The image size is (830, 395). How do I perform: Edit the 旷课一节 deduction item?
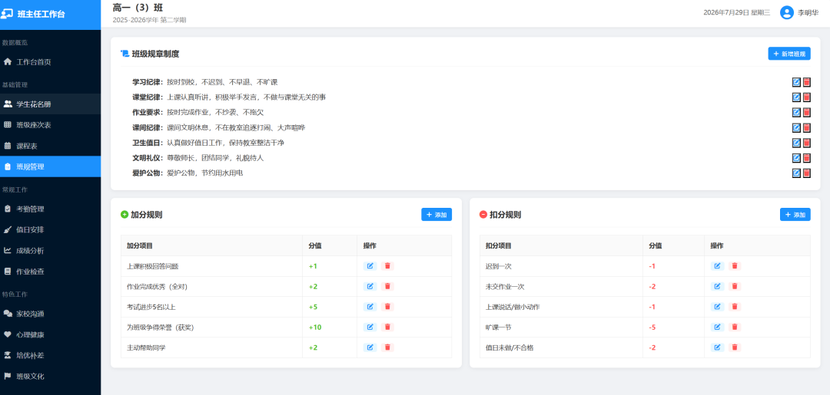pyautogui.click(x=717, y=327)
